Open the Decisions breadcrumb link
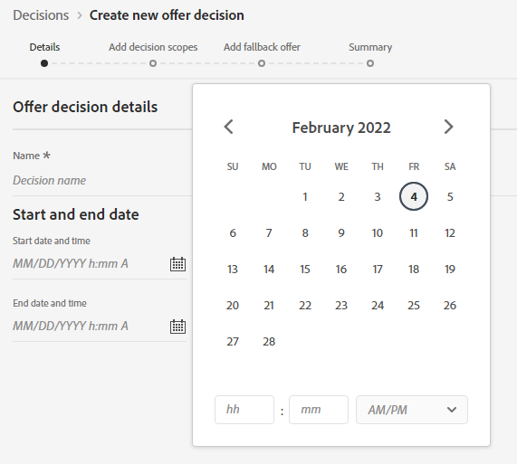 (41, 15)
